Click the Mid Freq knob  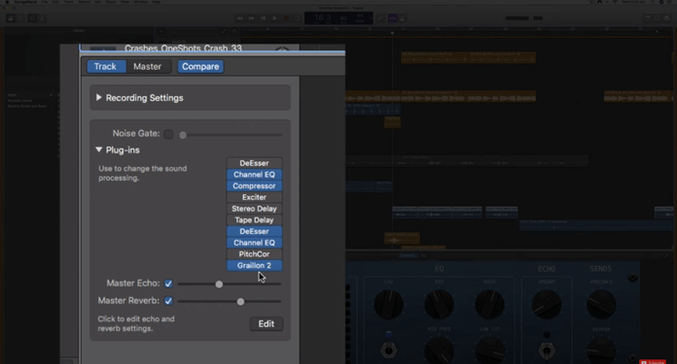[439, 350]
